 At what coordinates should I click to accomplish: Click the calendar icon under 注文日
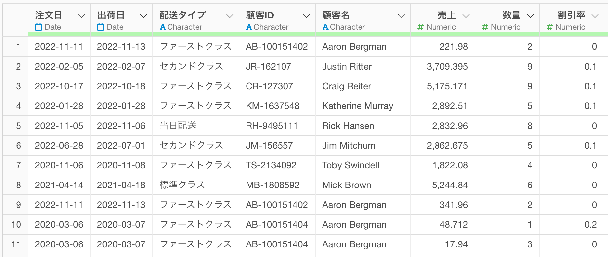click(x=38, y=27)
